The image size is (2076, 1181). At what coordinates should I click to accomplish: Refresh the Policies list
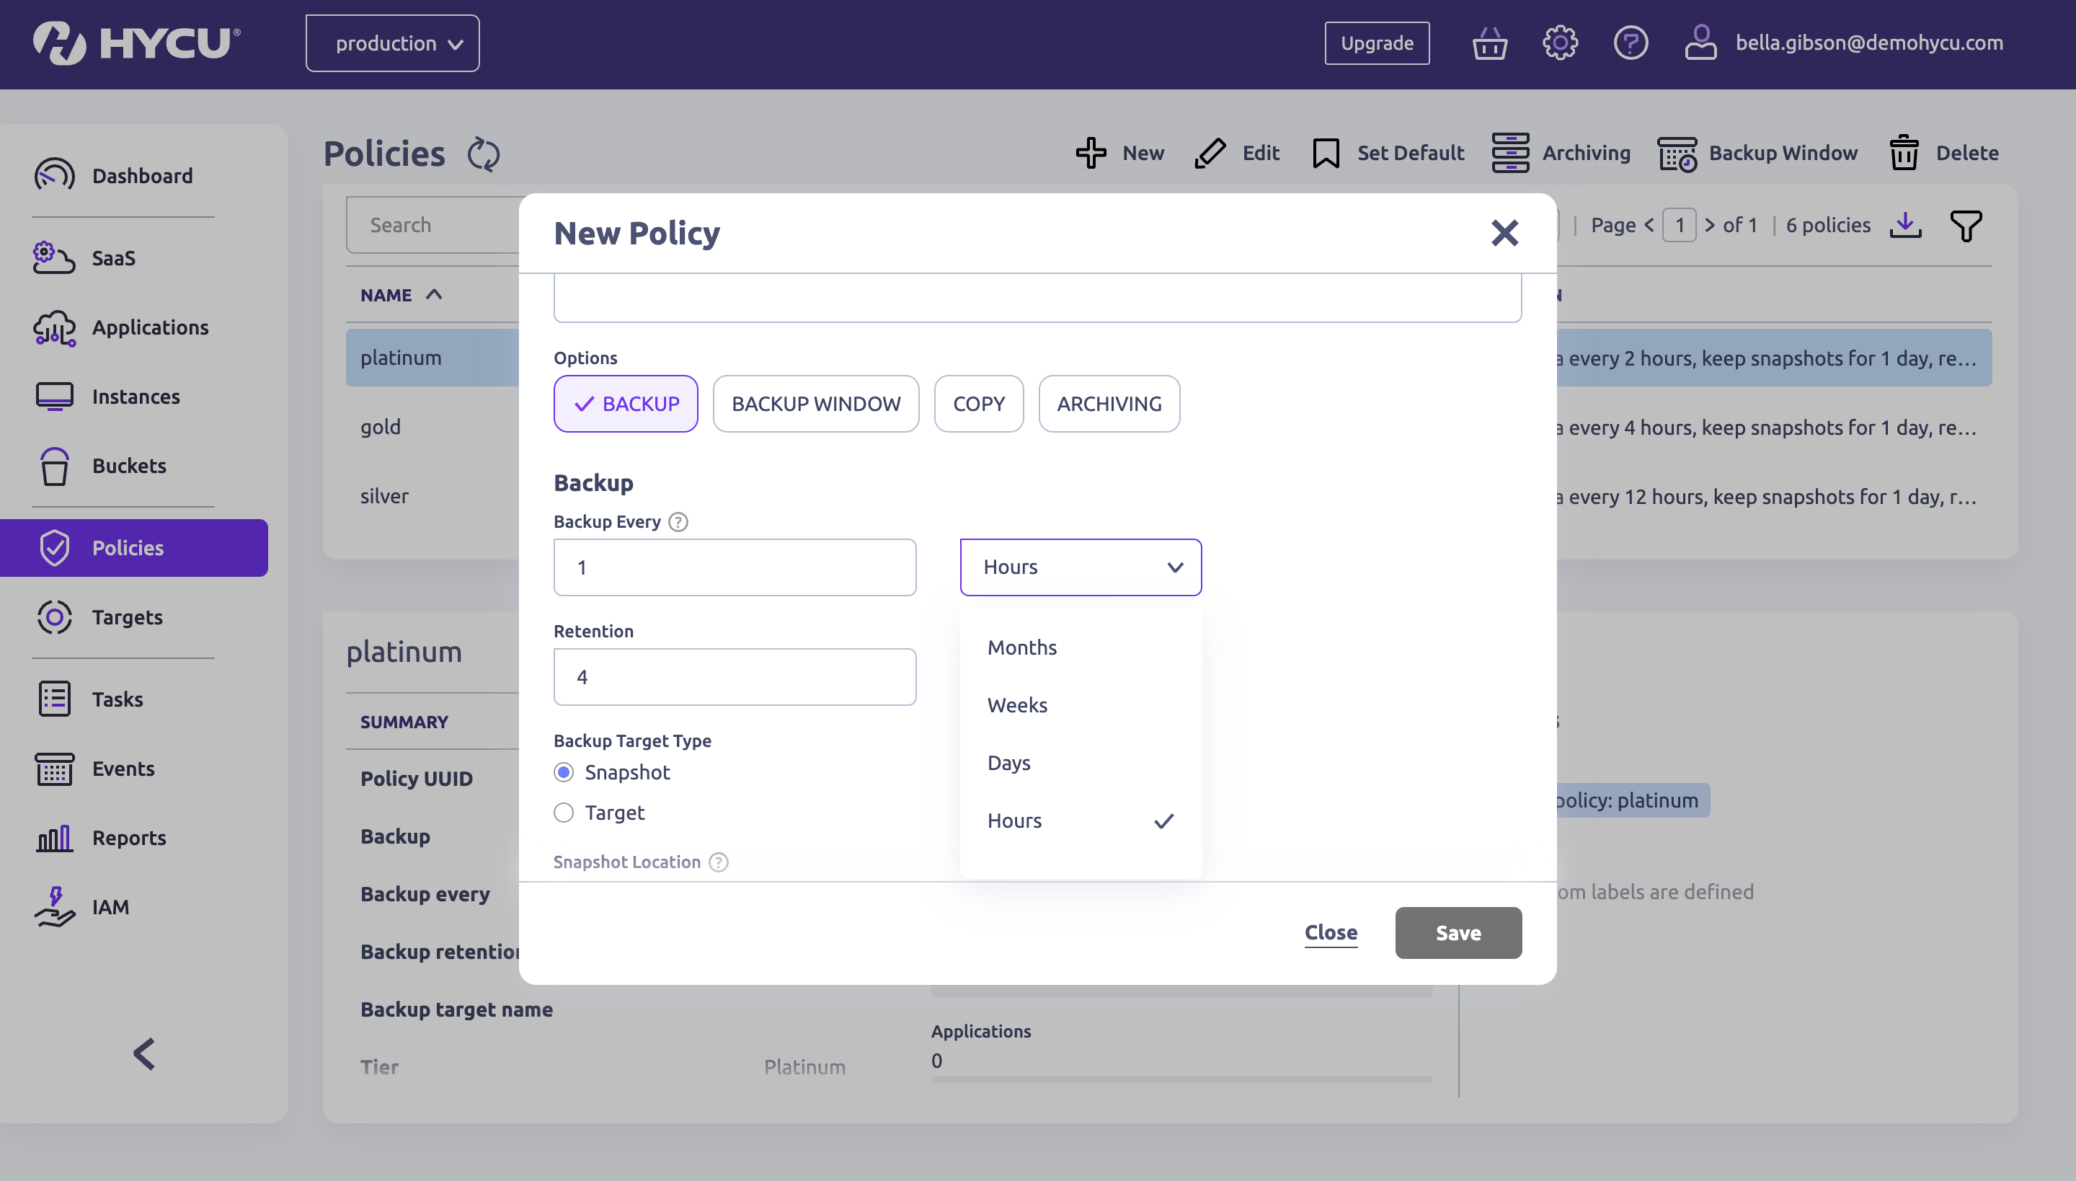coord(484,154)
